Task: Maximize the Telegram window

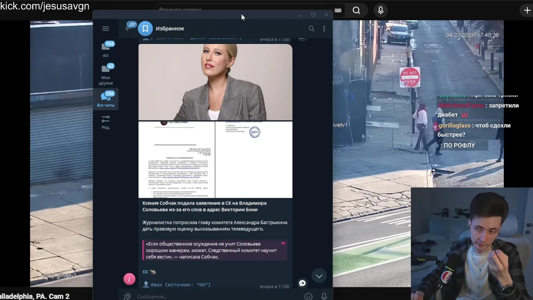Action: (314, 15)
